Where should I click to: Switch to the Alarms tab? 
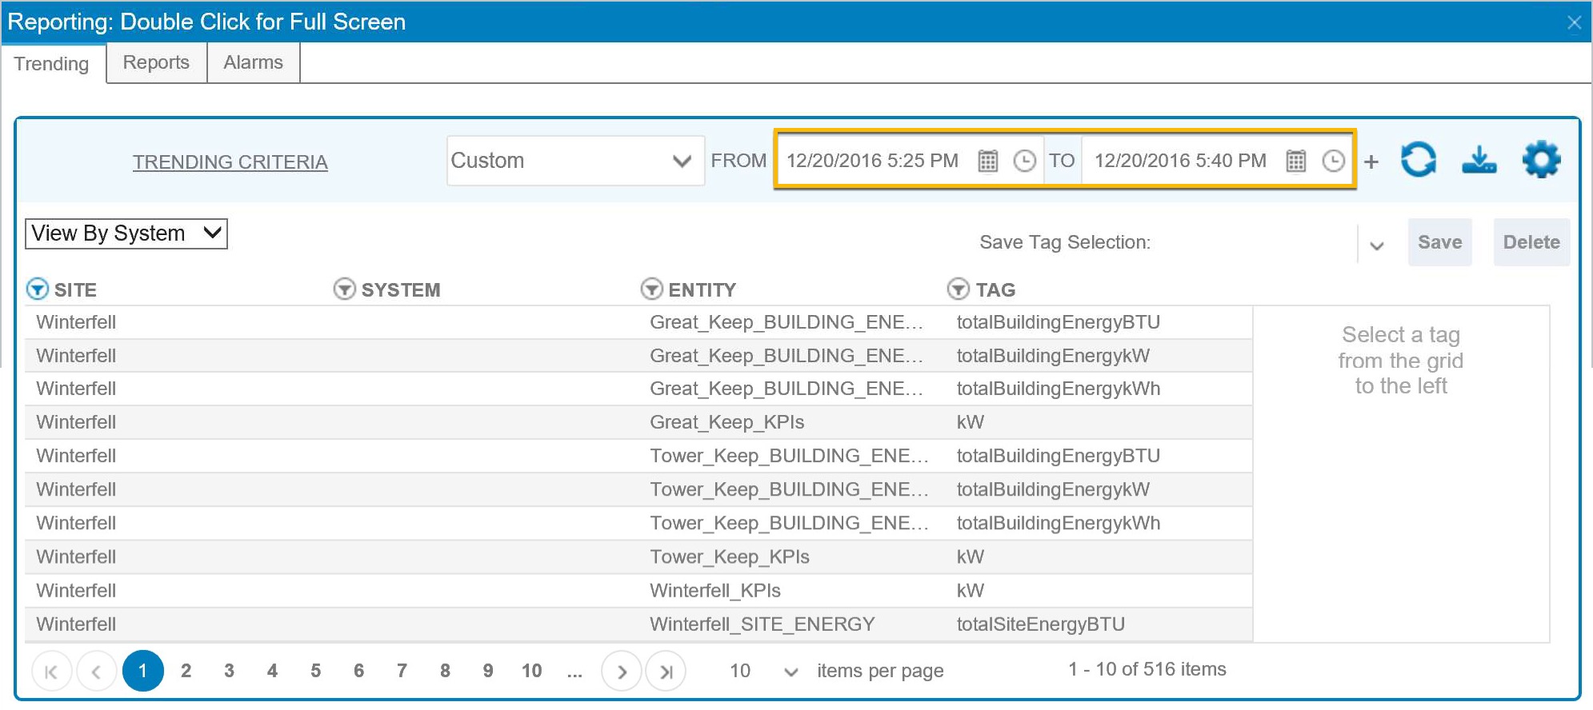pyautogui.click(x=253, y=62)
